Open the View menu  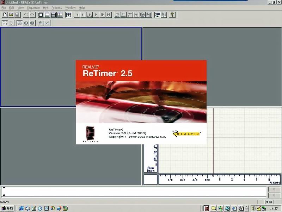20,8
